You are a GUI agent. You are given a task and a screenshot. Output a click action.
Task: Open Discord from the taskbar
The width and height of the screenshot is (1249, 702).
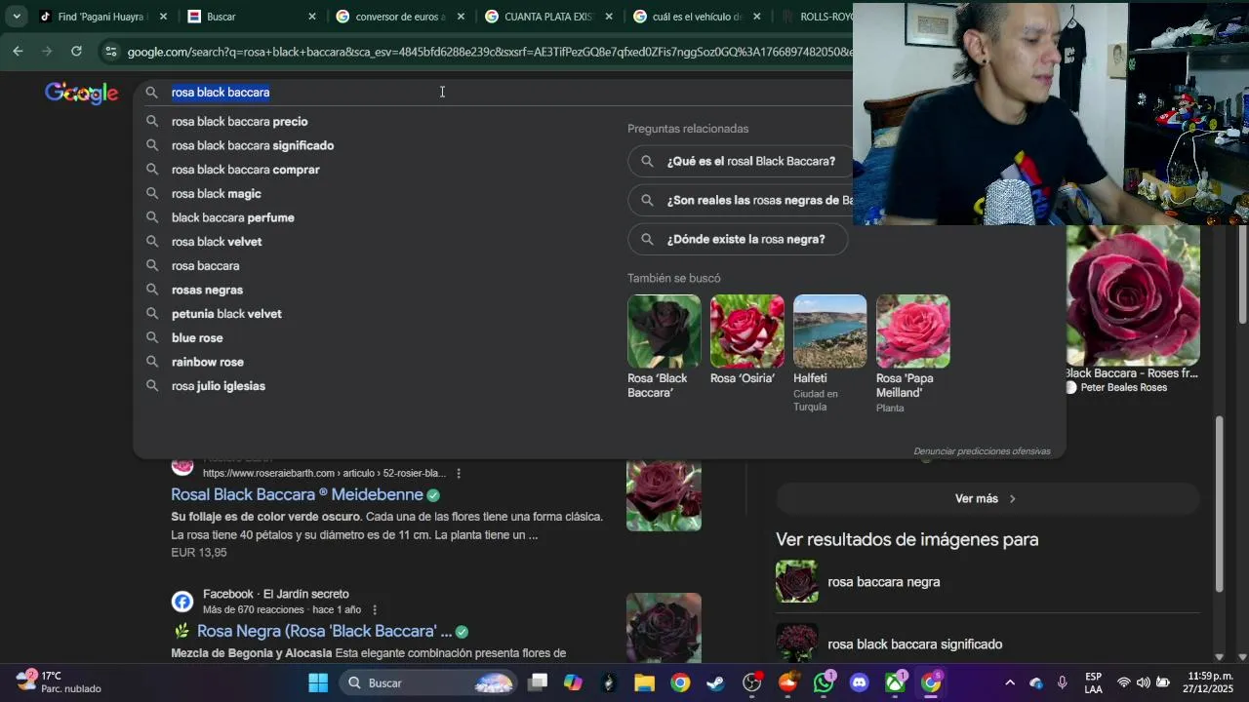coord(859,682)
